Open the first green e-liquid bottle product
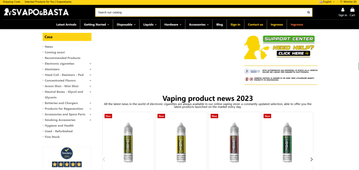 128,142
